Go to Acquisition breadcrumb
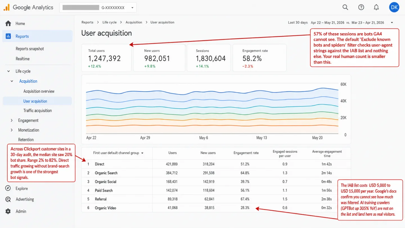 (134, 22)
